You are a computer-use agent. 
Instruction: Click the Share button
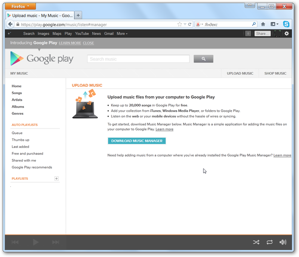[x=262, y=34]
